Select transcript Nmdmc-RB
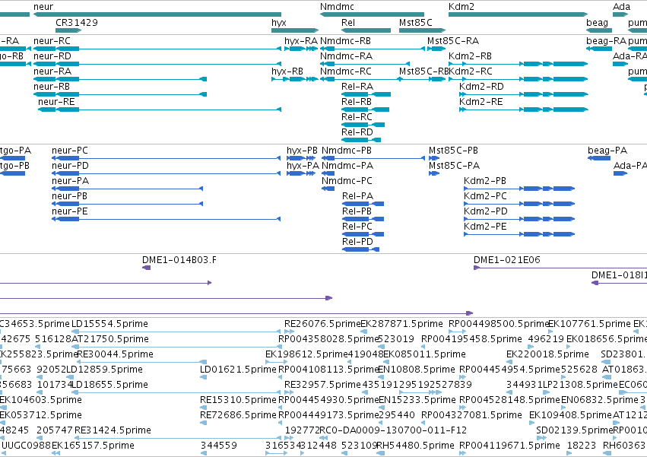 [345, 41]
